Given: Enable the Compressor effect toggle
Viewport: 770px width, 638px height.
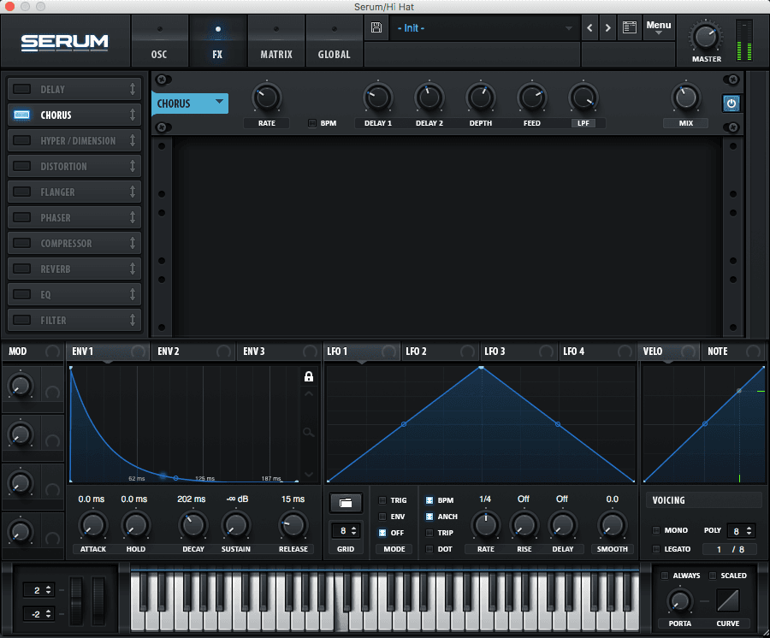Looking at the screenshot, I should [21, 243].
